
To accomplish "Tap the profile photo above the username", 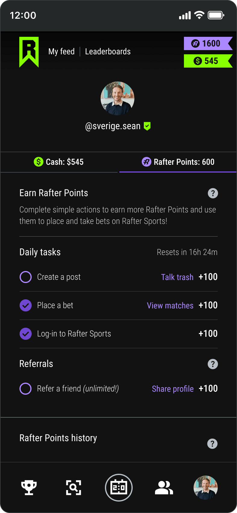I will click(117, 98).
